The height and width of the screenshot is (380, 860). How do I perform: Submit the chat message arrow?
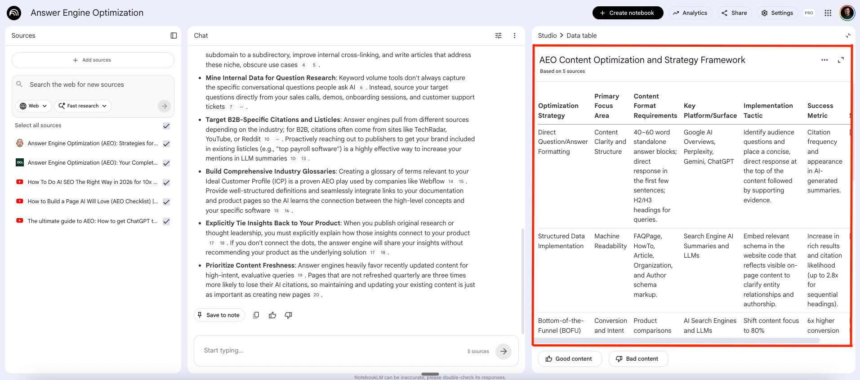[x=504, y=351]
